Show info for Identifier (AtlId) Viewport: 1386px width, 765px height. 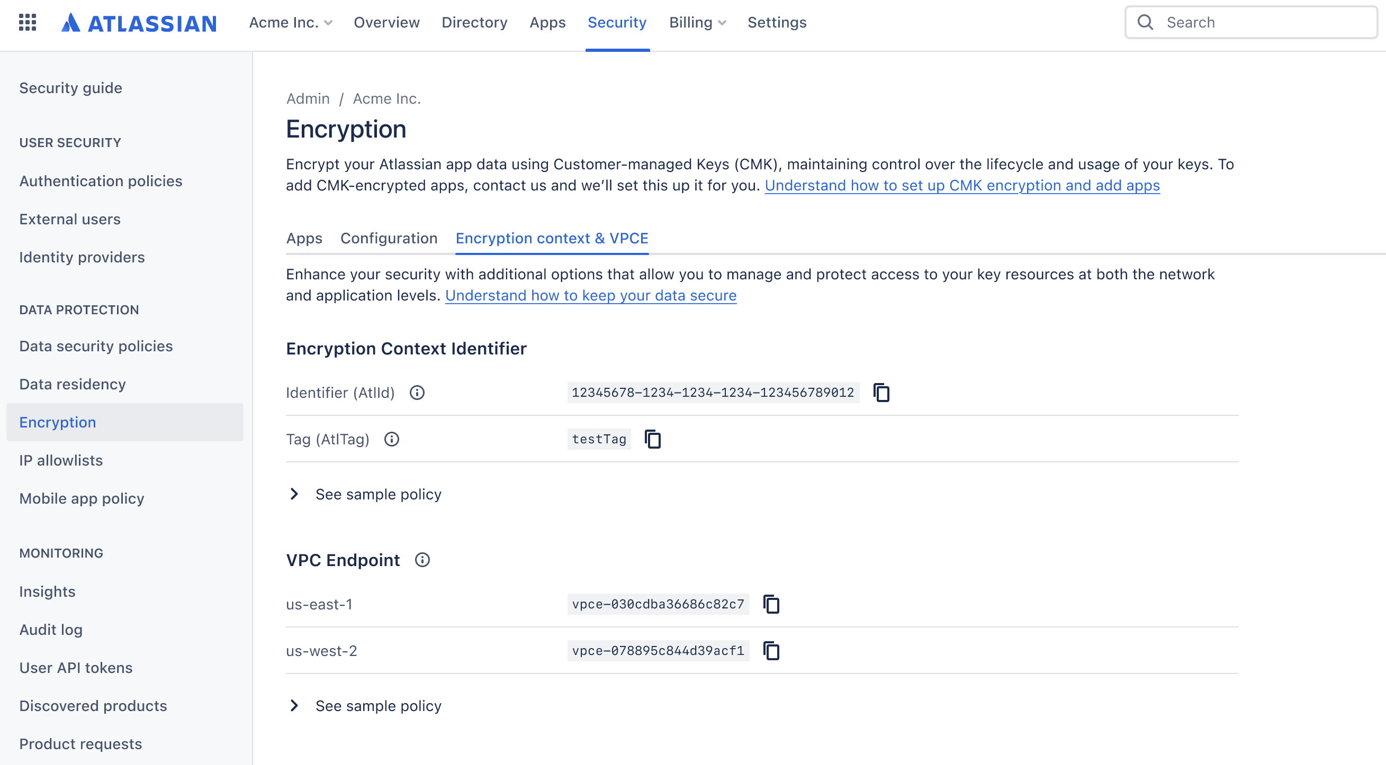tap(417, 393)
